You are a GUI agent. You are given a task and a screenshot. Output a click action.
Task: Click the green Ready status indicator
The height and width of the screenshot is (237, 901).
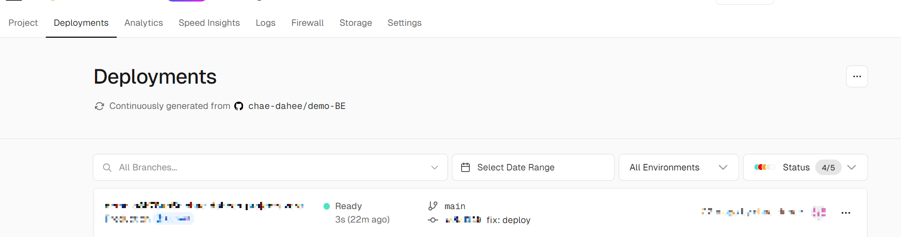pyautogui.click(x=327, y=206)
